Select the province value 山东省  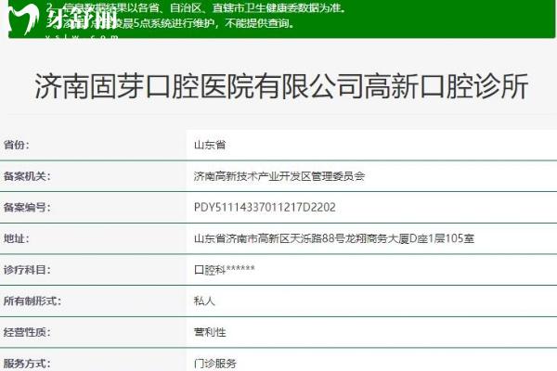pyautogui.click(x=210, y=145)
